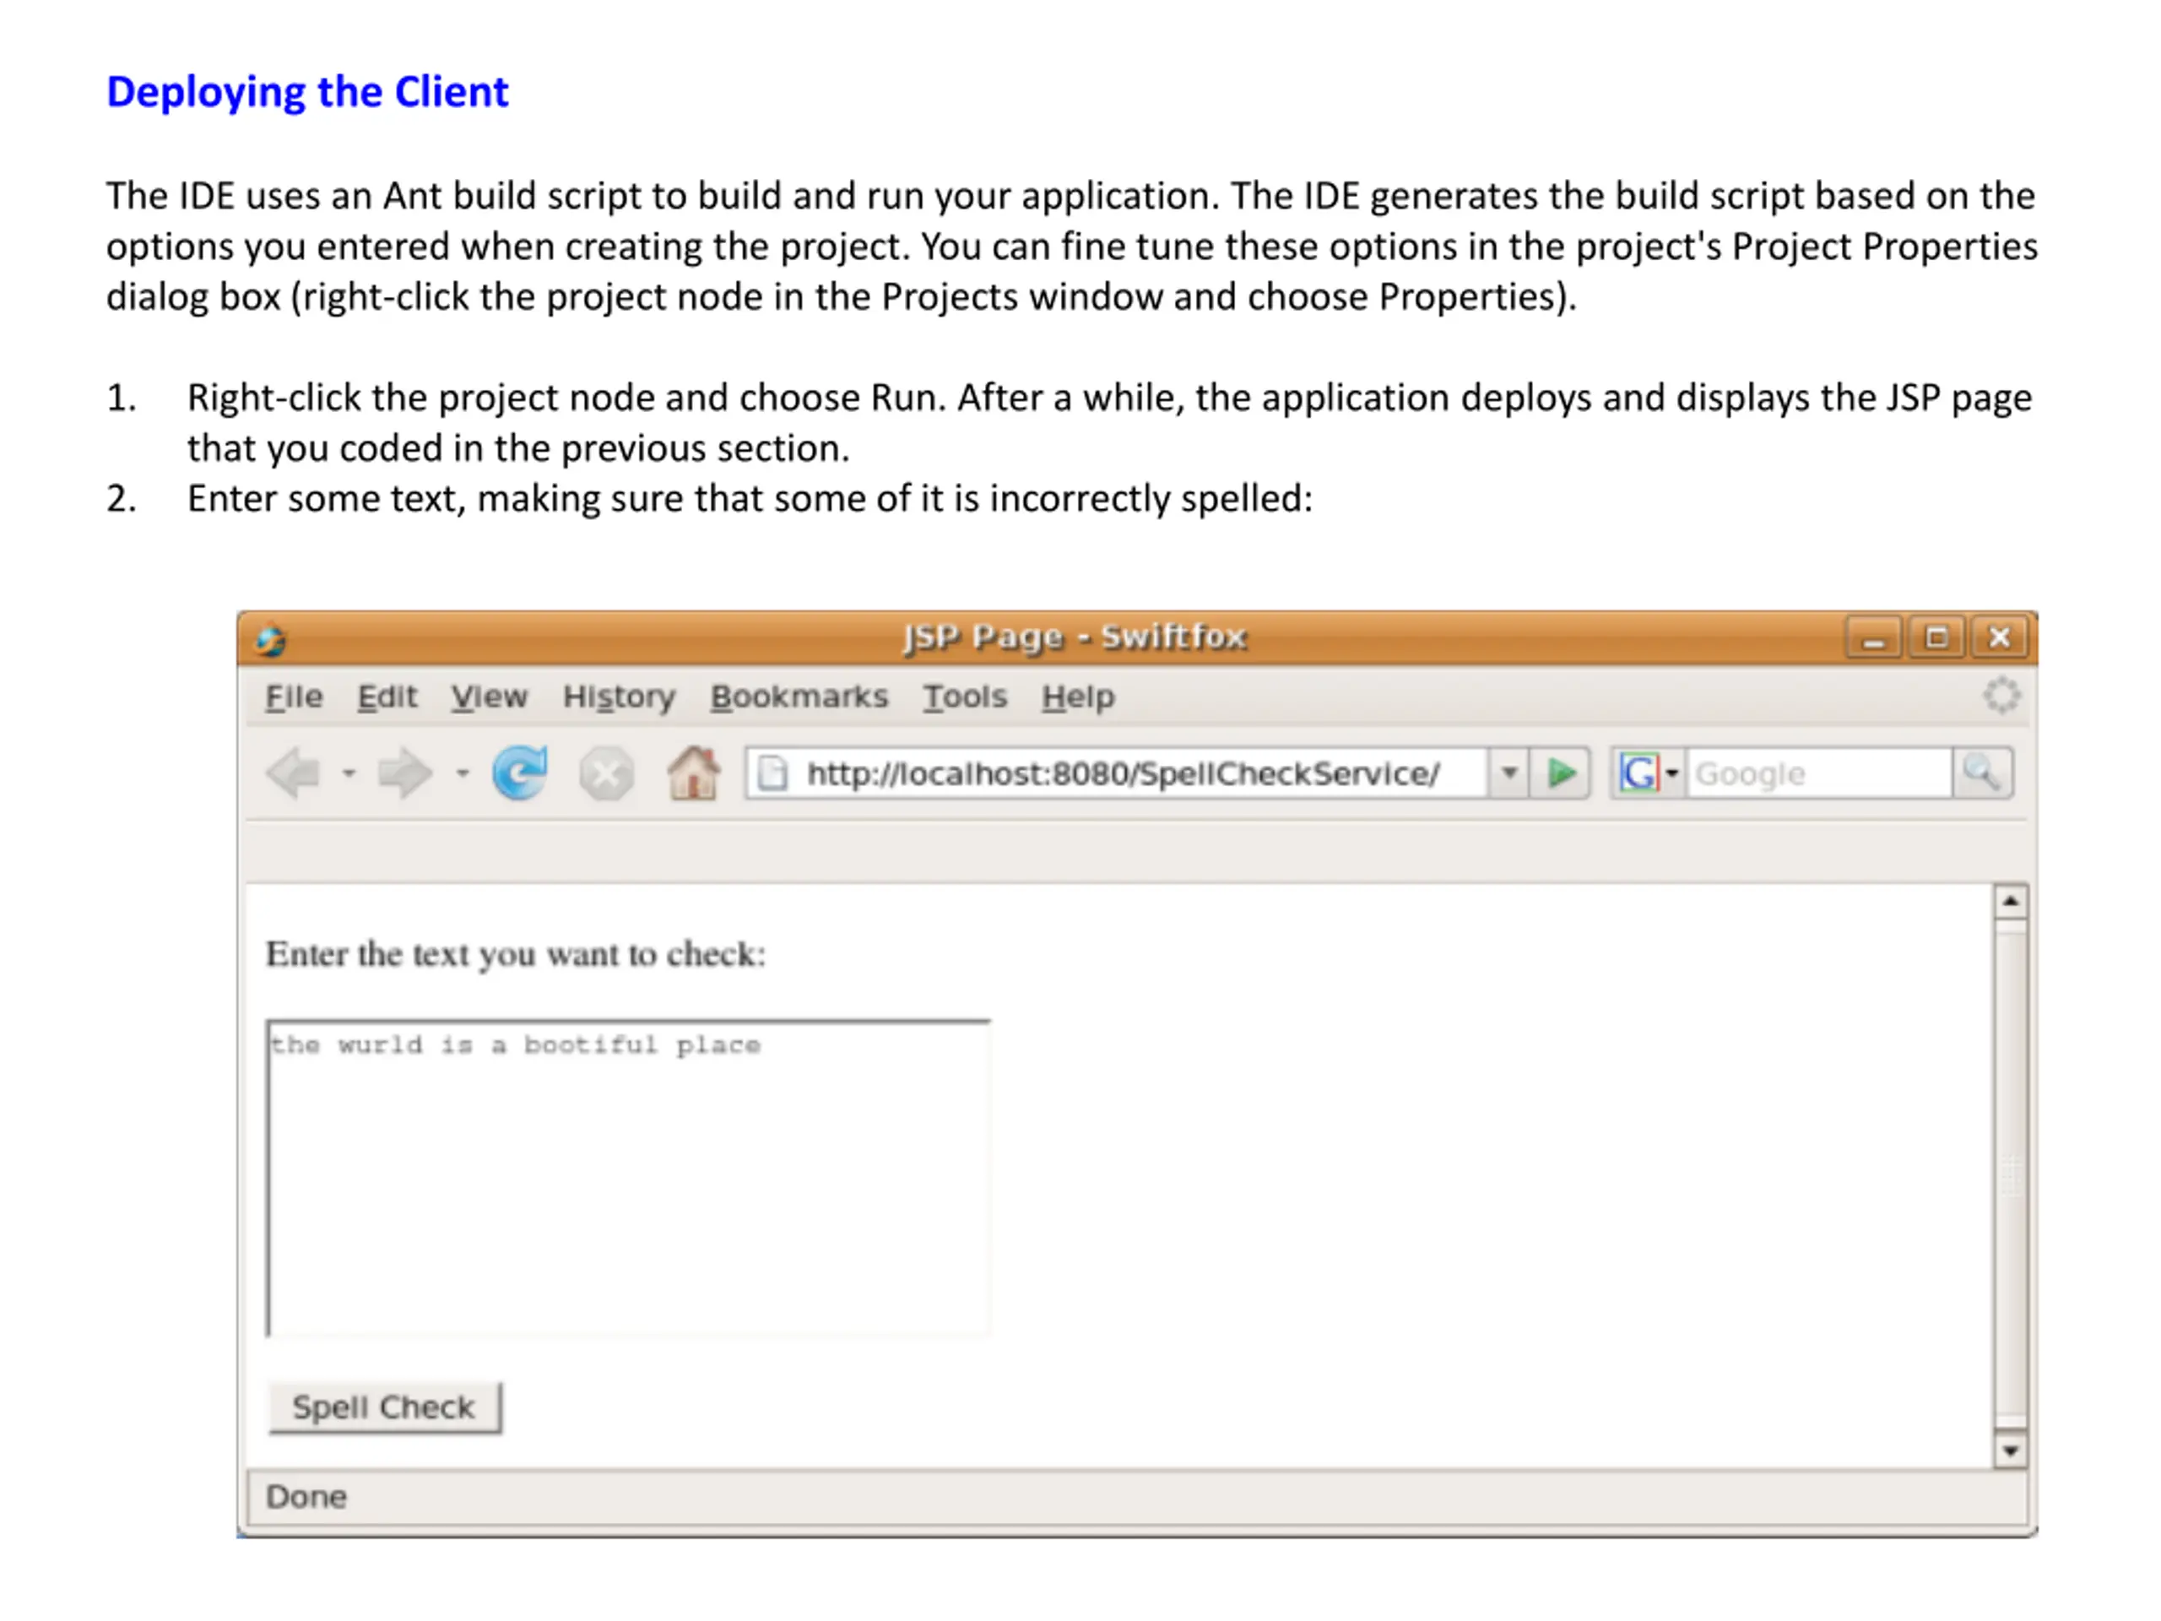The height and width of the screenshot is (1621, 2161).
Task: Reload the page with the refresh icon
Action: click(520, 773)
